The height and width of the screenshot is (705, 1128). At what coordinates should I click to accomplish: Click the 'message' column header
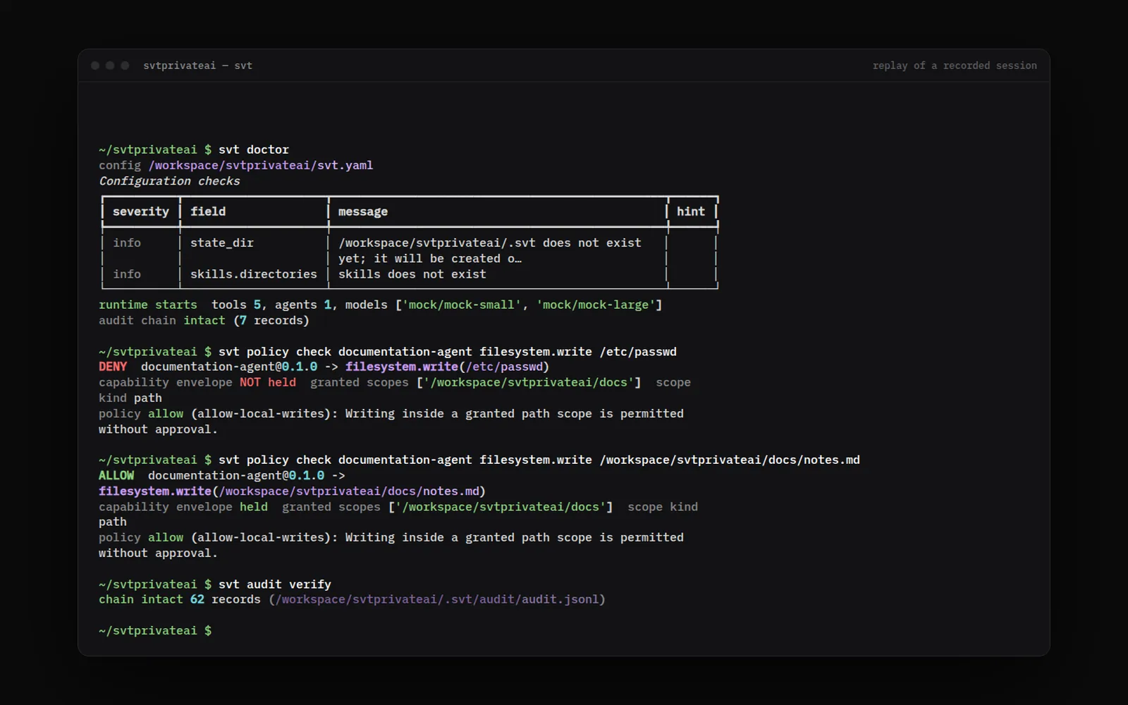363,211
